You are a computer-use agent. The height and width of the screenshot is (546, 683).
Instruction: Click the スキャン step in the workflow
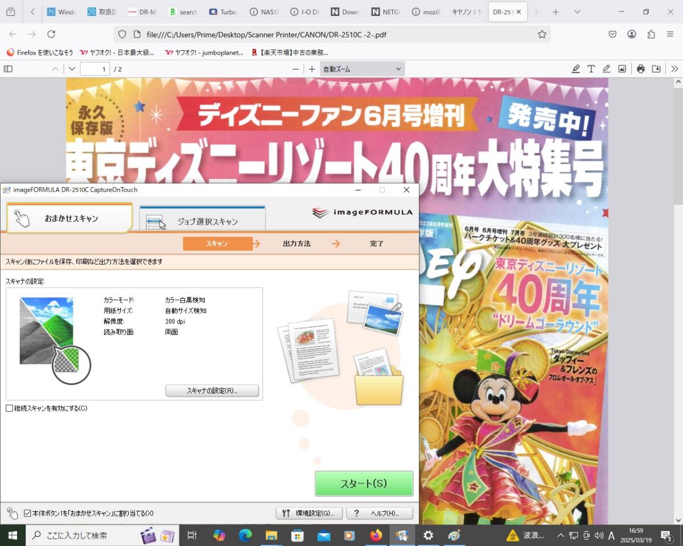point(217,243)
